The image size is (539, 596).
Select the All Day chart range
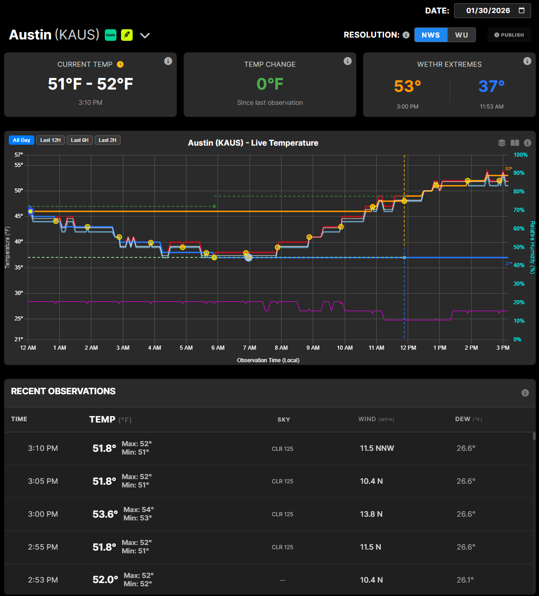pos(21,140)
